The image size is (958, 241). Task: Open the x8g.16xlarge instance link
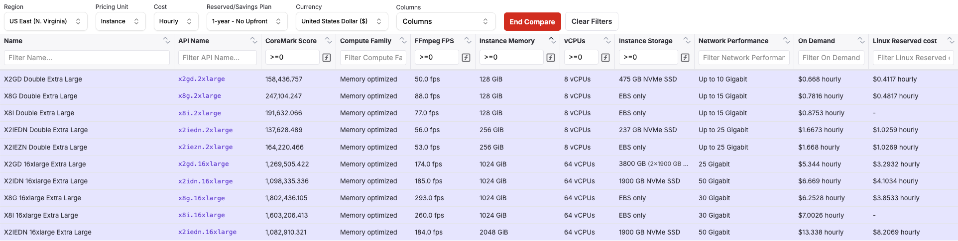tap(201, 198)
